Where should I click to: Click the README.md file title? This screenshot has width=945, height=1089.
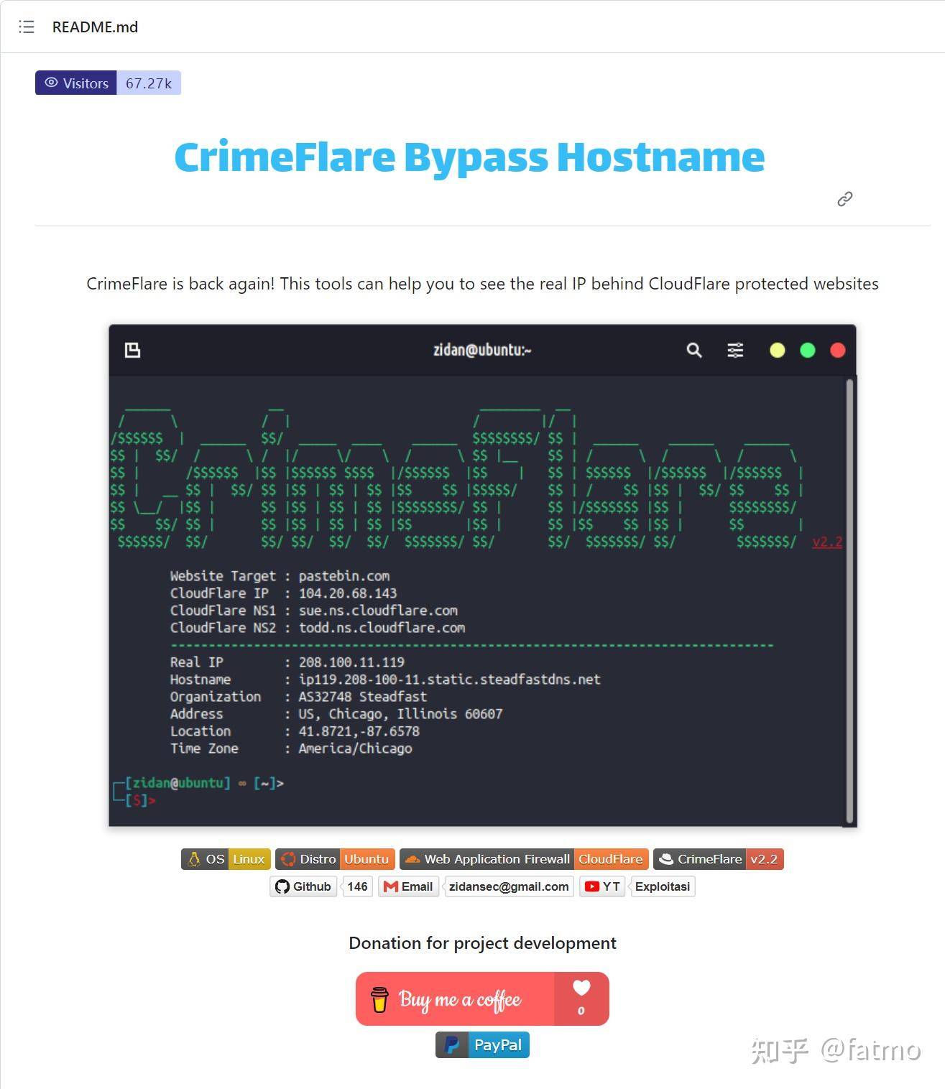click(95, 27)
